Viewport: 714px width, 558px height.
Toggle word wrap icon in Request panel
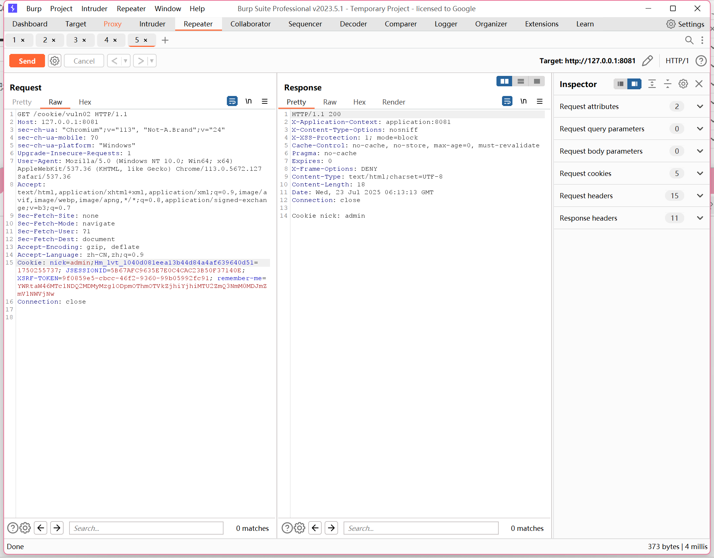pos(232,101)
